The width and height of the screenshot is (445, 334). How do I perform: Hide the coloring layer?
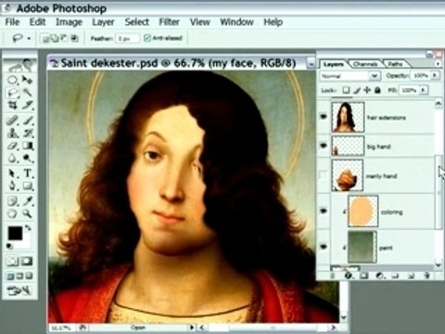click(x=324, y=211)
